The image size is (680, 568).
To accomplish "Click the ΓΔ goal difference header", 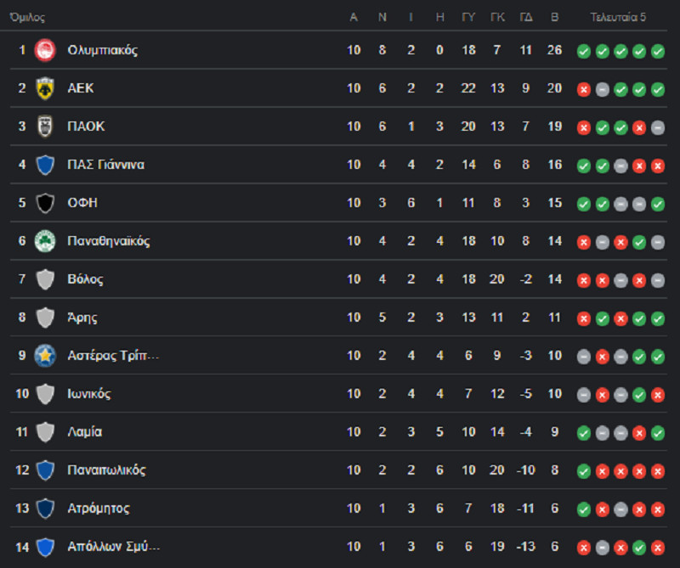I will pyautogui.click(x=526, y=17).
